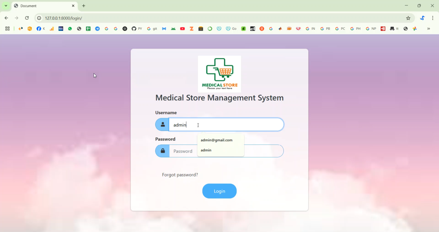Open the GitHub PY bookmark

(x=137, y=29)
